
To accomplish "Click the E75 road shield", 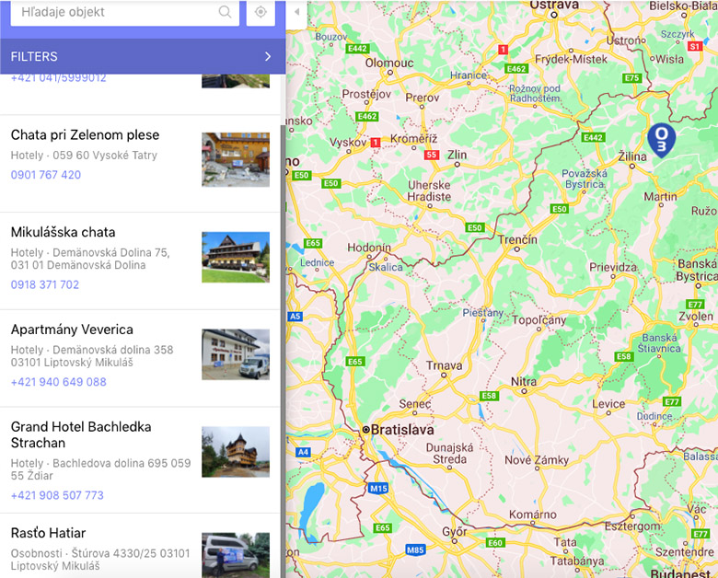I will [631, 78].
